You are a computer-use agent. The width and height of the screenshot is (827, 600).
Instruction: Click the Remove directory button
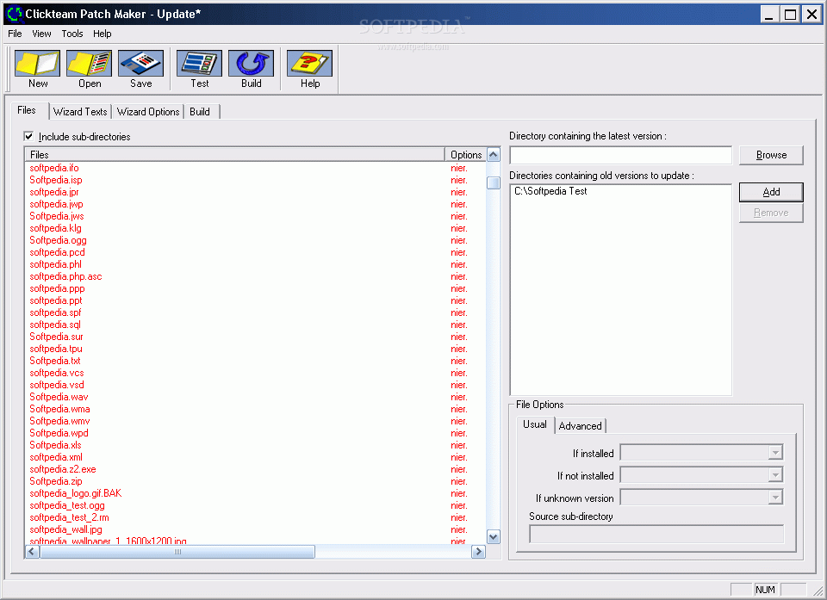[x=771, y=213]
